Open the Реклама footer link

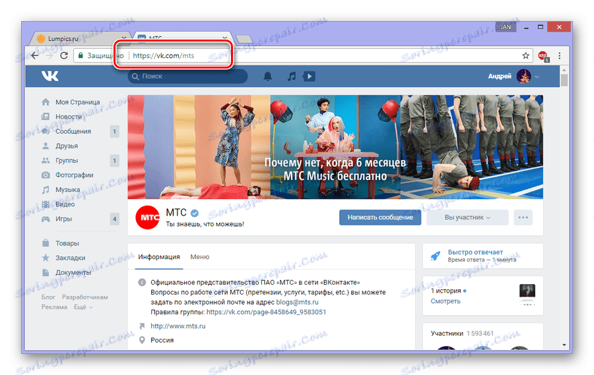(54, 307)
